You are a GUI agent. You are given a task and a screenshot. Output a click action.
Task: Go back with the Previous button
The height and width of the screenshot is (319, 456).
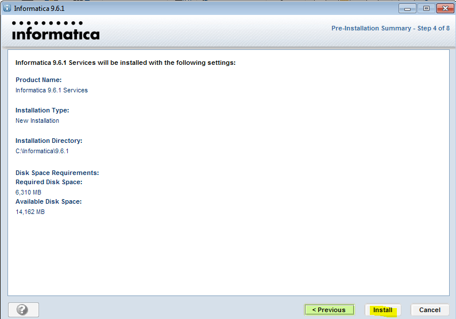(x=329, y=310)
